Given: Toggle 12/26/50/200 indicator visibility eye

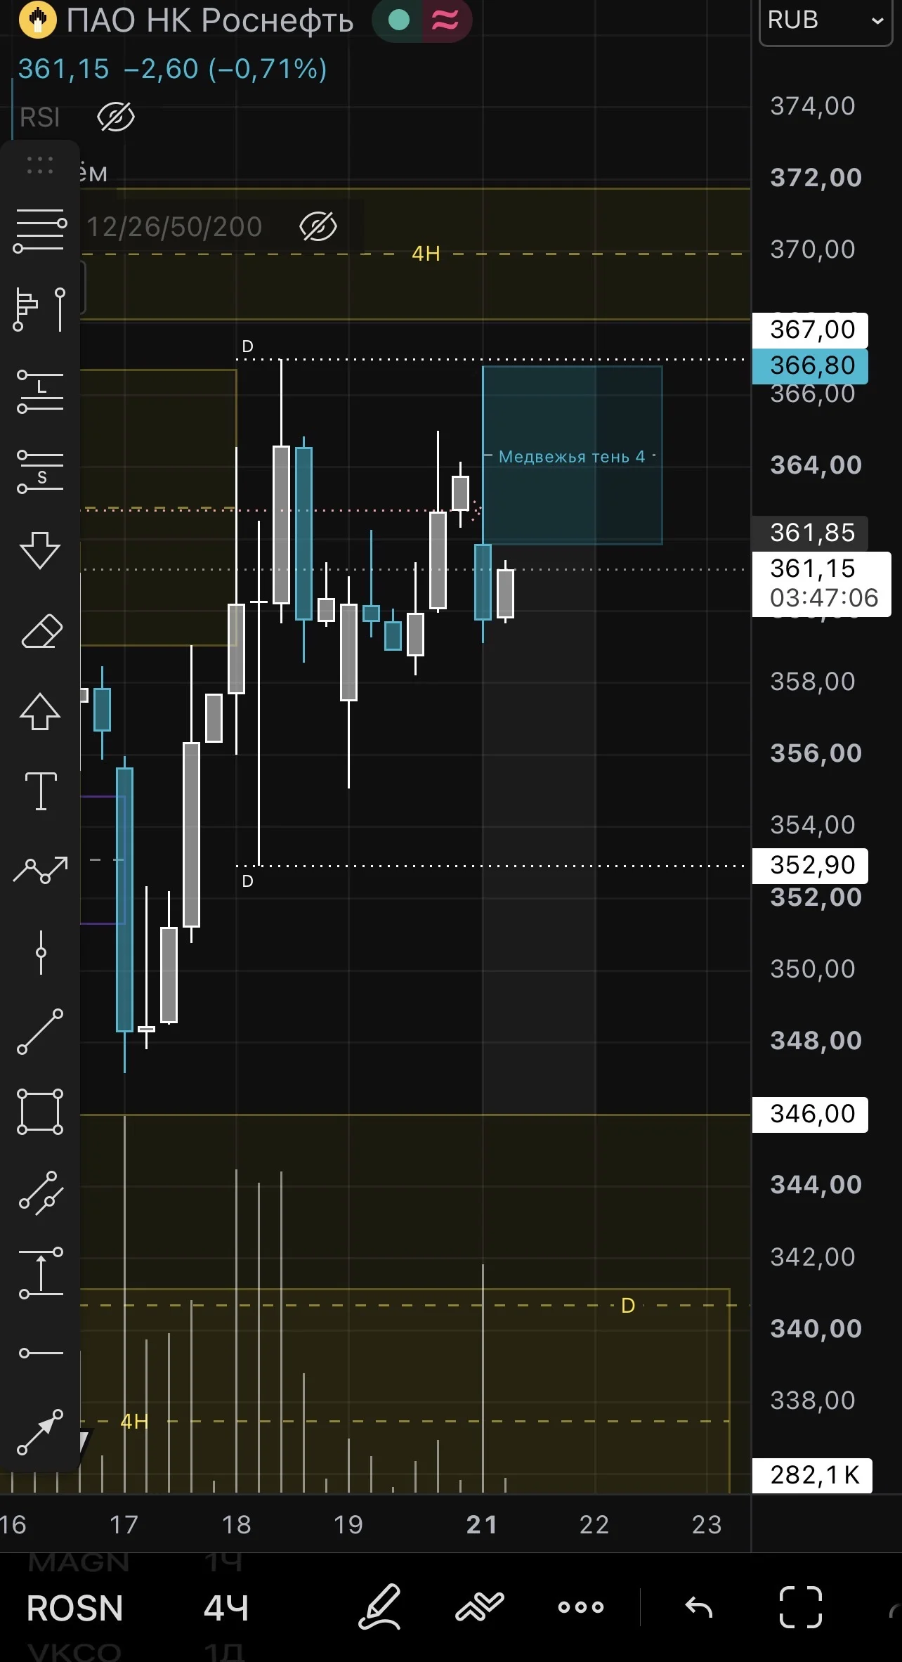Looking at the screenshot, I should click(x=318, y=226).
